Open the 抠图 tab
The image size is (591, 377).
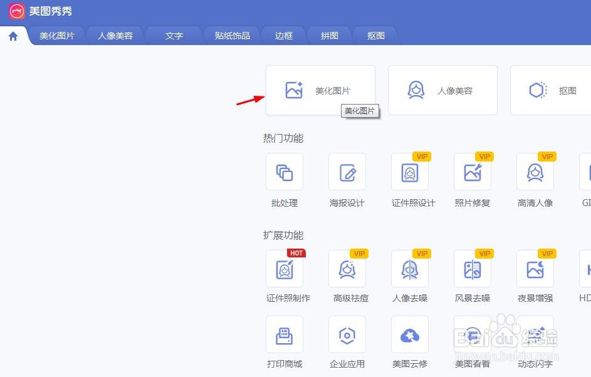pyautogui.click(x=375, y=36)
